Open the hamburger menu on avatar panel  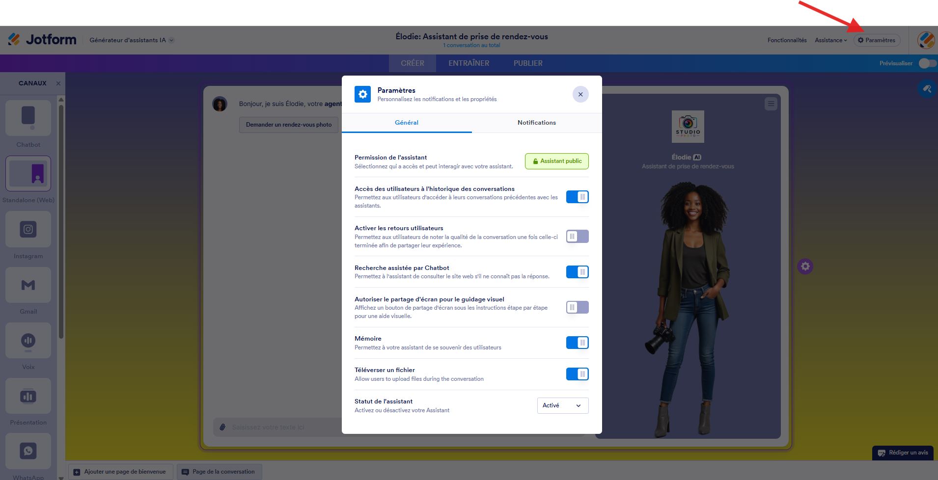point(771,104)
